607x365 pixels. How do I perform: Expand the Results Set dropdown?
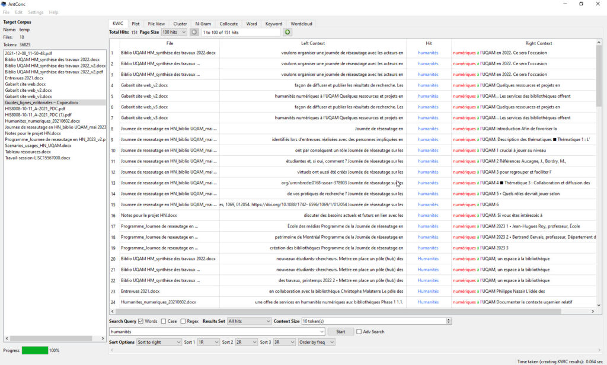tap(248, 321)
